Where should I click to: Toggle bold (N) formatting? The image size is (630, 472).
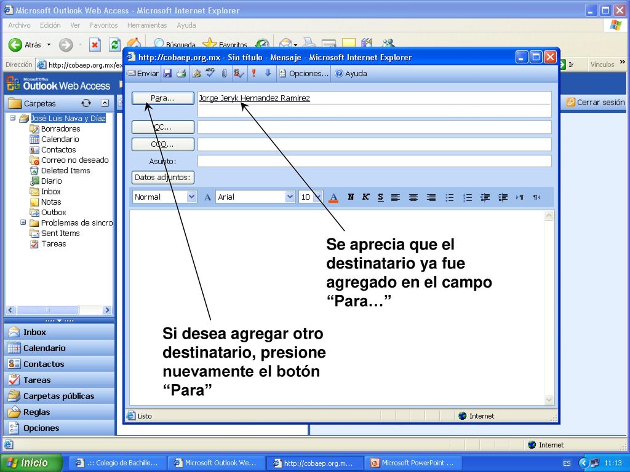(x=351, y=197)
